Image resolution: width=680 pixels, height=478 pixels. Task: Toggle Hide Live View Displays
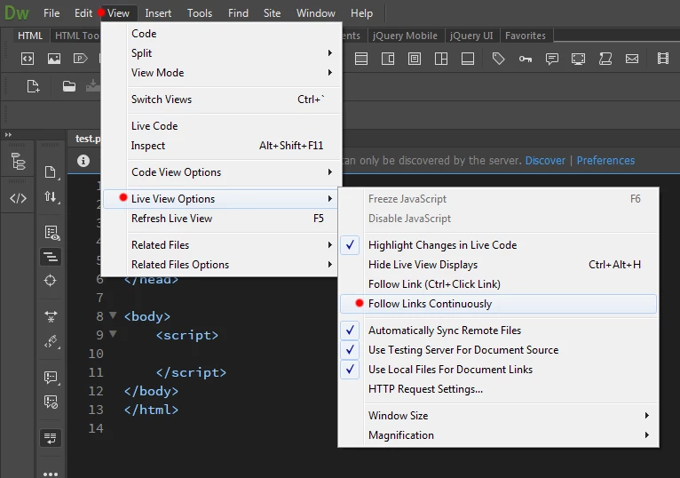[x=498, y=265]
